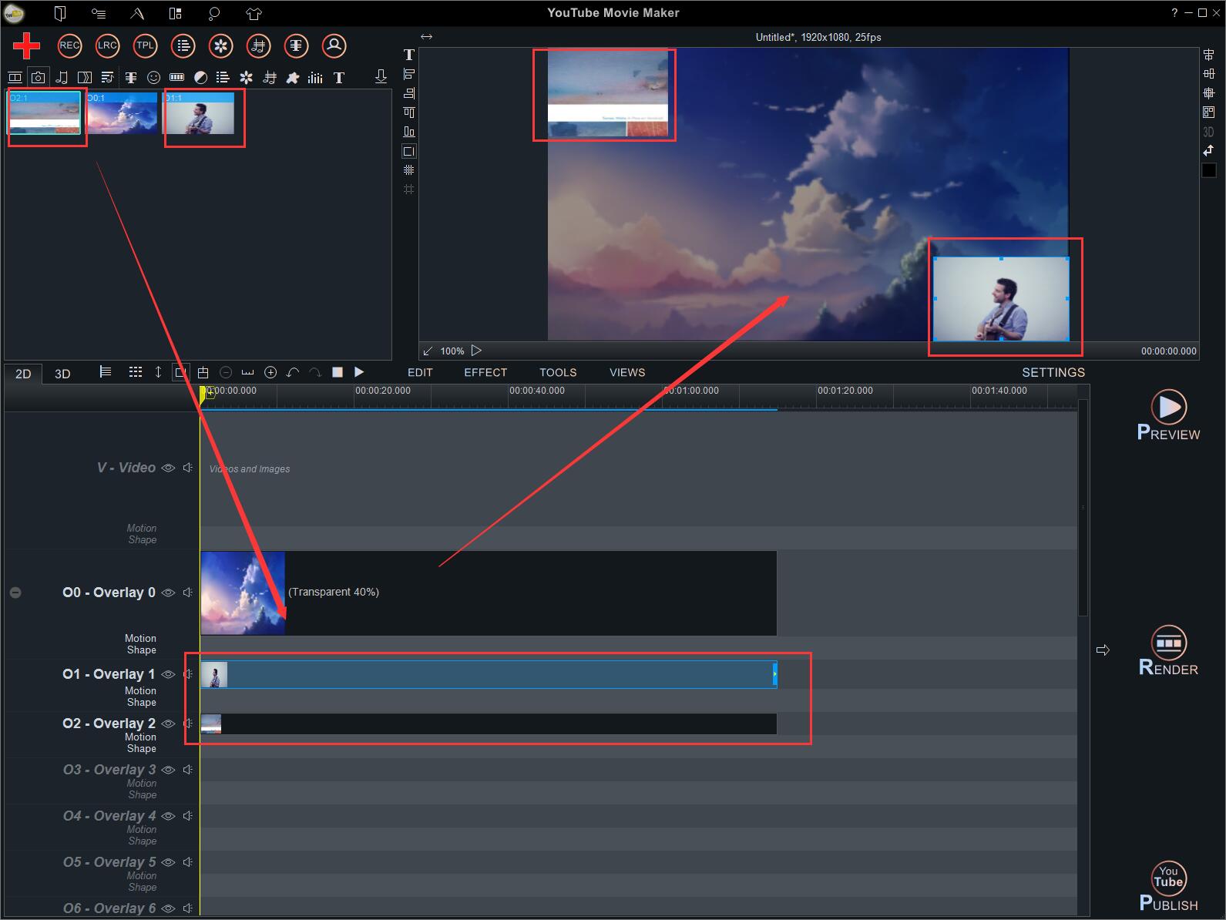The image size is (1226, 920).
Task: Select the O0:1 clouds thumbnail
Action: (122, 113)
